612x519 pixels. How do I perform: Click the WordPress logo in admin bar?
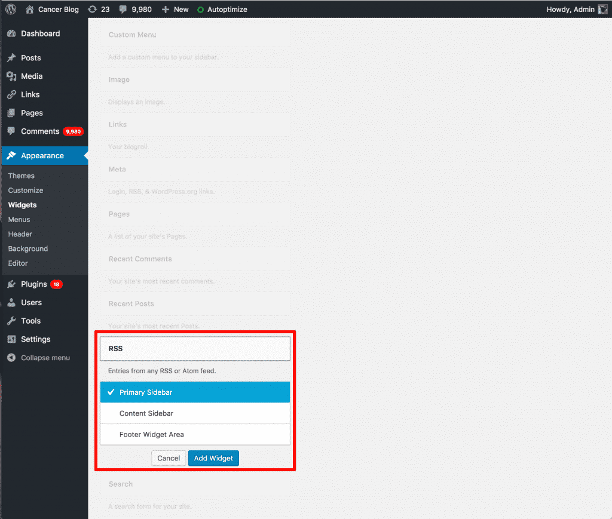tap(10, 9)
